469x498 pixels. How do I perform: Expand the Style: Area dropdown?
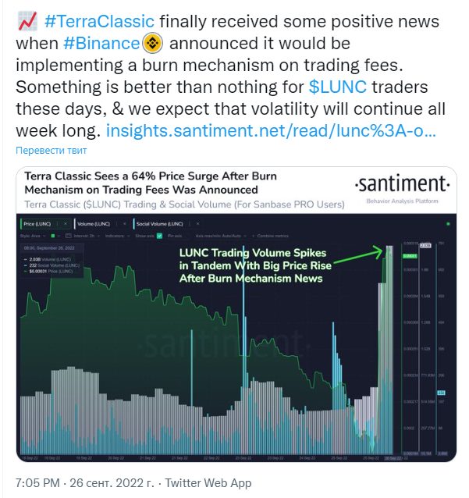click(x=33, y=236)
